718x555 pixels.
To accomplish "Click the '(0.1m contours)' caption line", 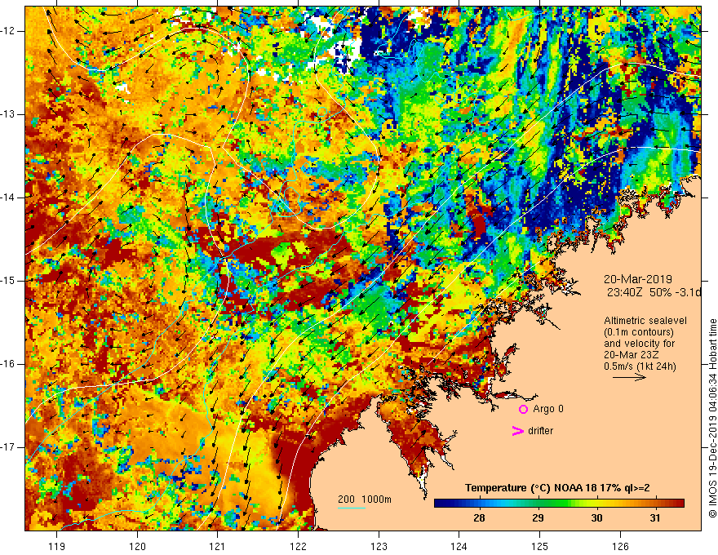I will [x=639, y=332].
